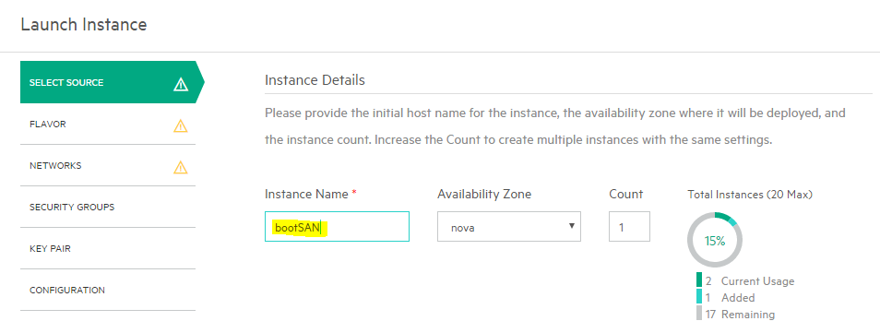Open the Configuration step
The width and height of the screenshot is (880, 333).
pyautogui.click(x=108, y=291)
